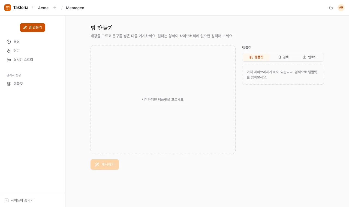
Task: Click the empty library message text
Action: (x=282, y=75)
